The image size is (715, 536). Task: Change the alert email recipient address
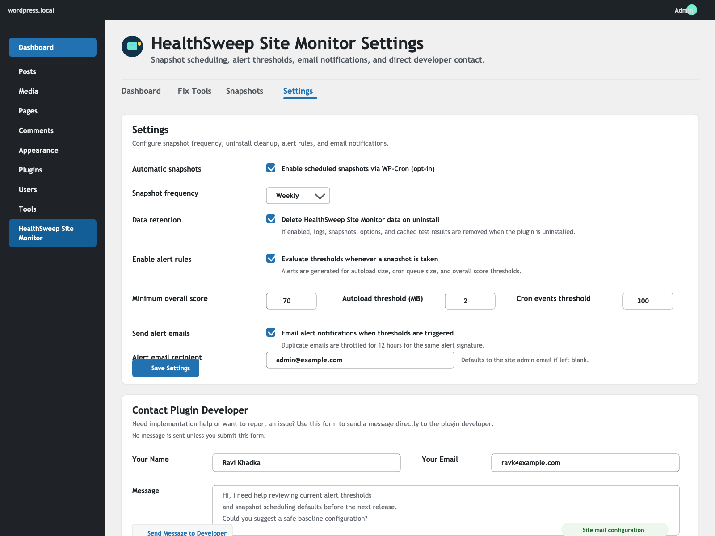pos(360,360)
